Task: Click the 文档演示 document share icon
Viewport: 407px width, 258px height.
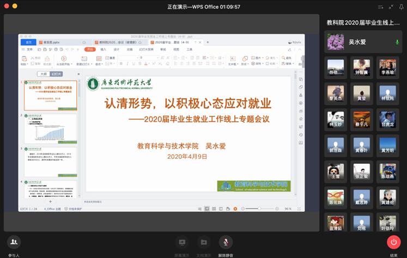Action: 203,242
